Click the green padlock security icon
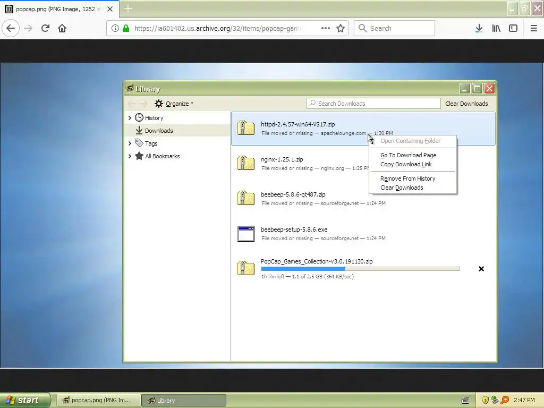 pyautogui.click(x=126, y=28)
